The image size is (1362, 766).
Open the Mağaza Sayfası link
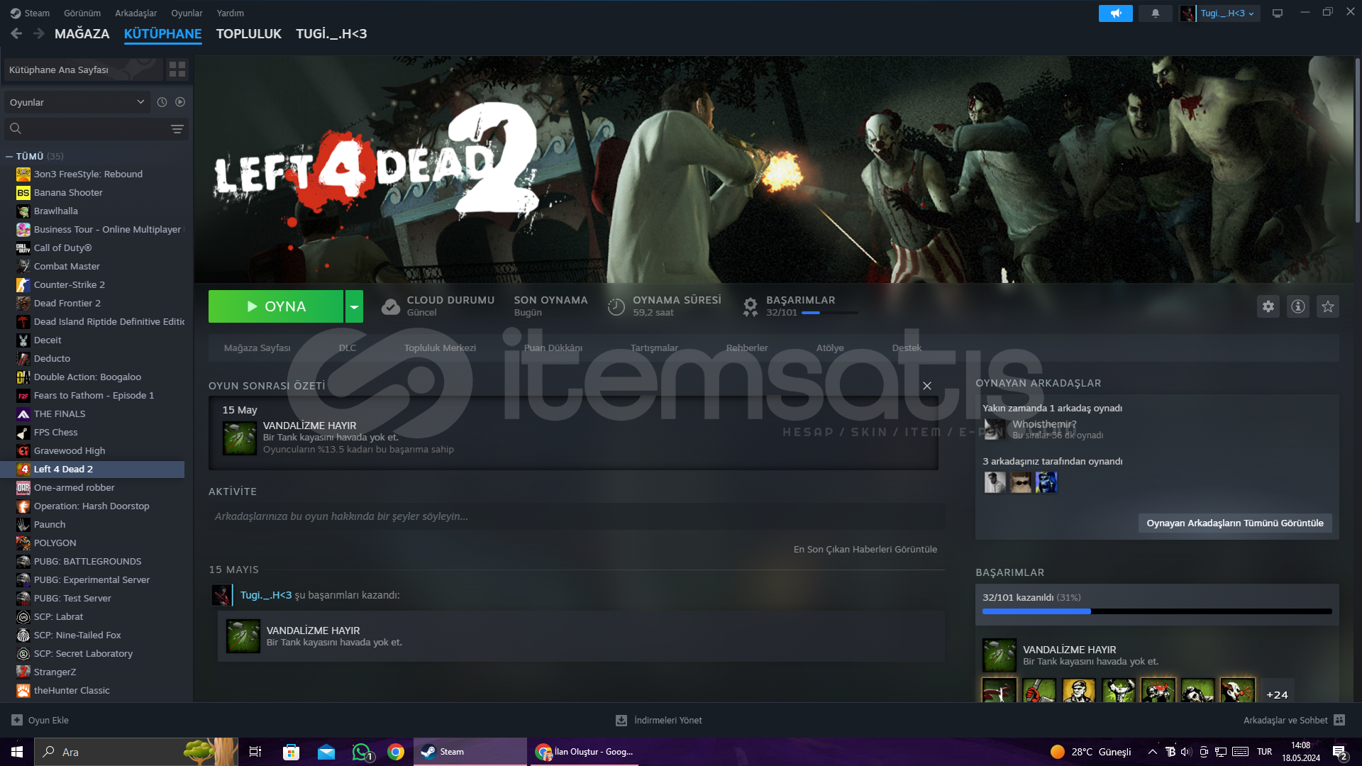(x=257, y=348)
